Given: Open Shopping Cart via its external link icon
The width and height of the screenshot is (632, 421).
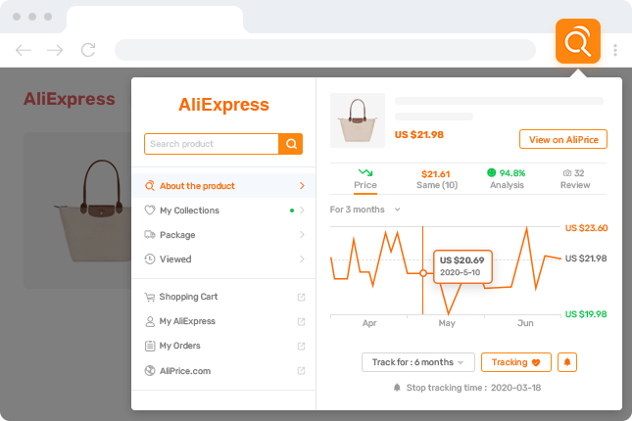Looking at the screenshot, I should (x=301, y=298).
